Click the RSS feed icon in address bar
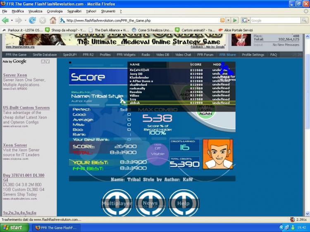The width and height of the screenshot is (310, 232). coord(222,20)
